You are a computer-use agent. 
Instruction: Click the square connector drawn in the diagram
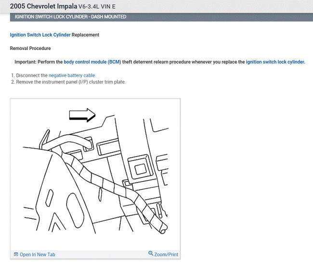pyautogui.click(x=141, y=169)
